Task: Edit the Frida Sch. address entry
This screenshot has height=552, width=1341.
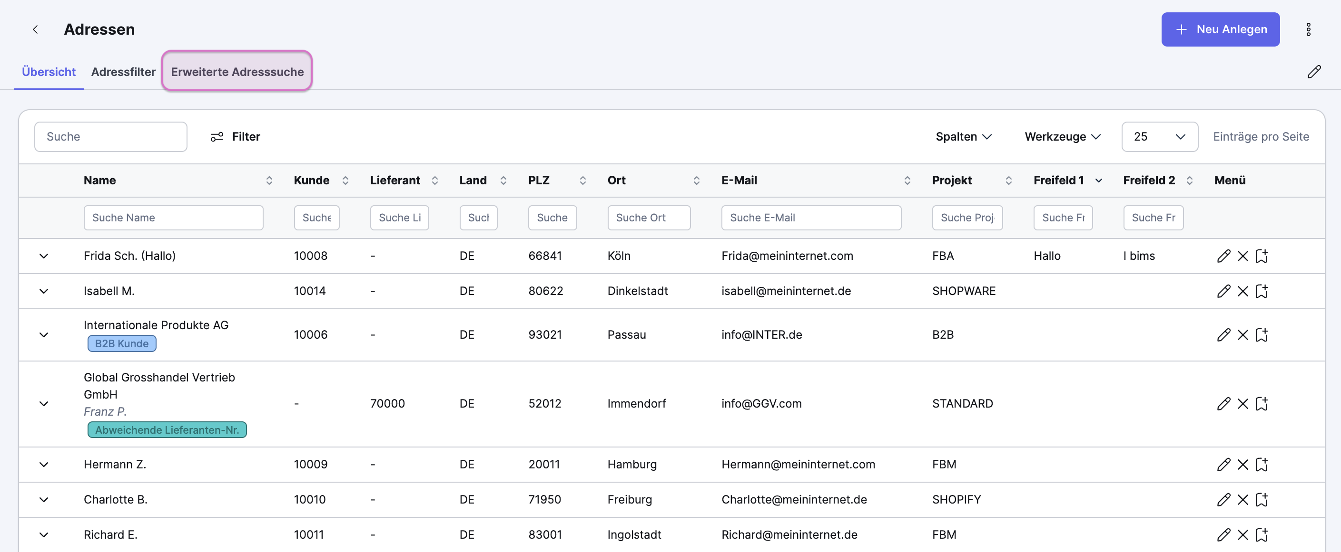Action: 1223,256
